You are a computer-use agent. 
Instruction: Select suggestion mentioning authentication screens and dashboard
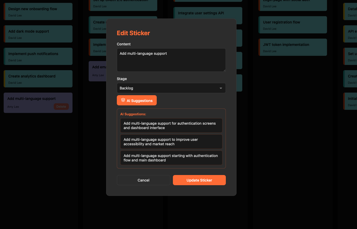pos(171,125)
